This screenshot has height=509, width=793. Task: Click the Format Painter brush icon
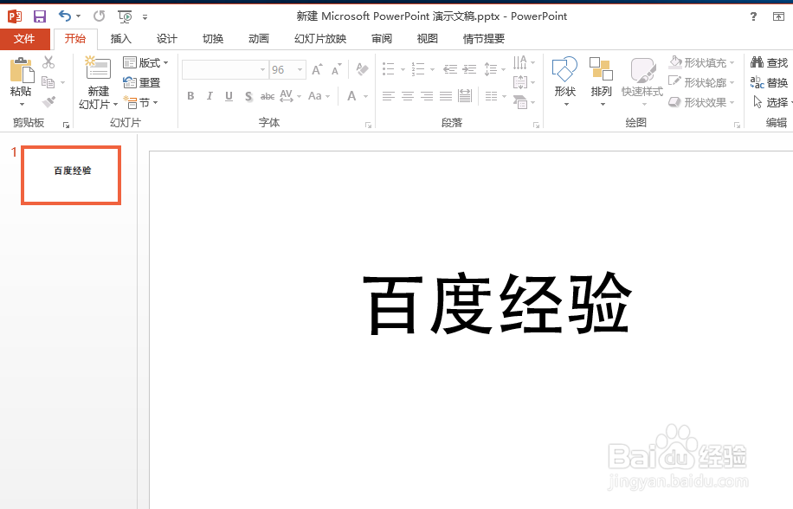tap(48, 101)
